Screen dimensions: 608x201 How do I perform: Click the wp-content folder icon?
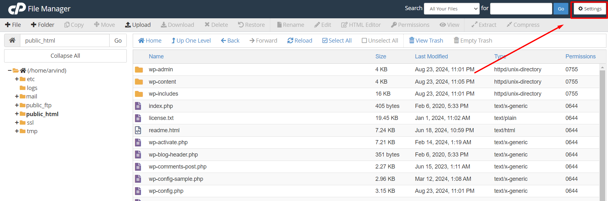pos(139,82)
